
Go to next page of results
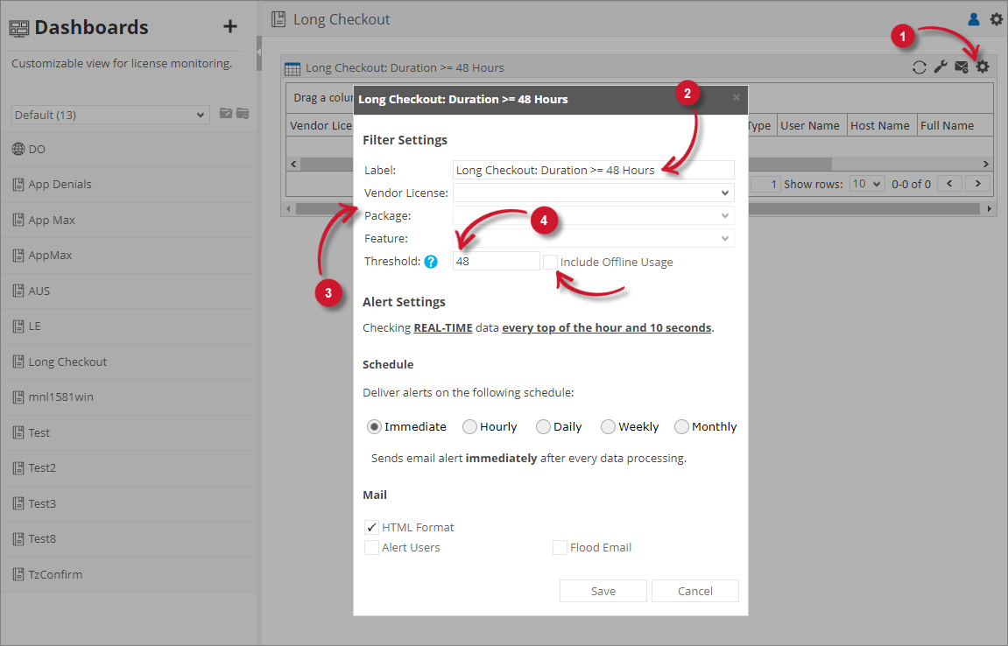pyautogui.click(x=977, y=183)
